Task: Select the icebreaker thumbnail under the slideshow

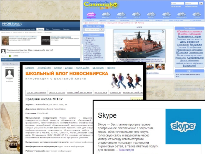Action: 150,67
